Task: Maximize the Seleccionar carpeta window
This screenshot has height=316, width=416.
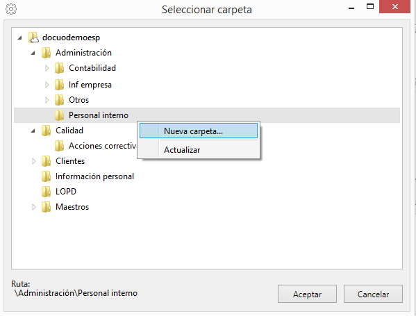Action: pyautogui.click(x=370, y=7)
